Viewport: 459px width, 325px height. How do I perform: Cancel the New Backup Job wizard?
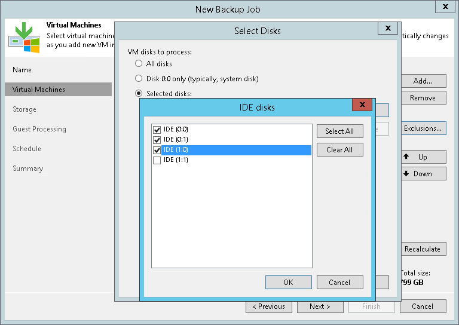[x=423, y=306]
